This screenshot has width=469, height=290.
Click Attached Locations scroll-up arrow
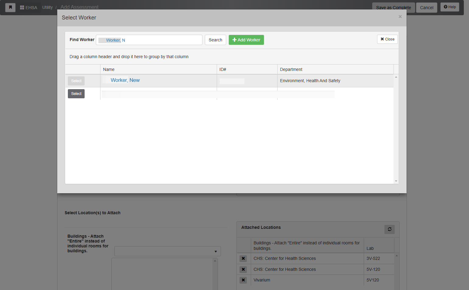[x=397, y=256]
